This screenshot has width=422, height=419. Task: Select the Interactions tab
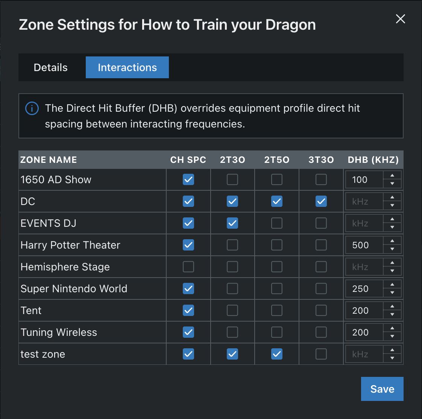pos(127,67)
